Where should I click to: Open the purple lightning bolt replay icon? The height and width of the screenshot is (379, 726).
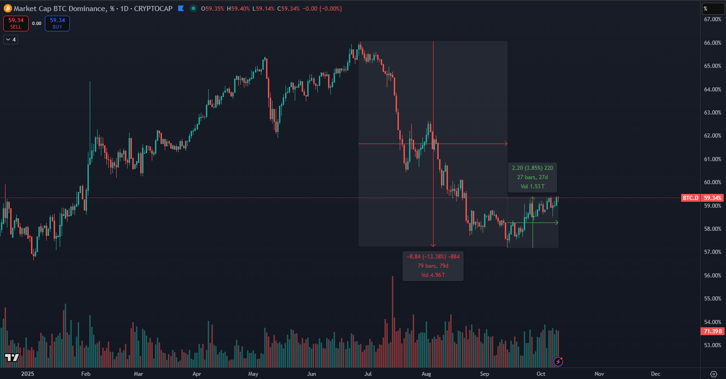(558, 361)
